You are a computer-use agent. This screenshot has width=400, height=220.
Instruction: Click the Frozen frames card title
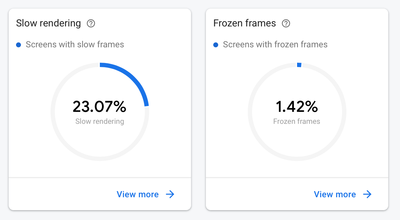point(245,23)
